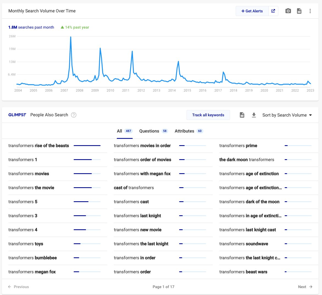Select keyword transformers order of movies
Screen dimensions: 322x295
click(x=142, y=160)
